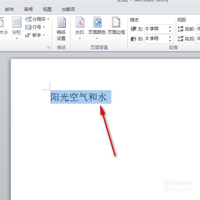Expand the 分隔符 dropdown arrow
Screen dimensions: 200x200
point(48,19)
